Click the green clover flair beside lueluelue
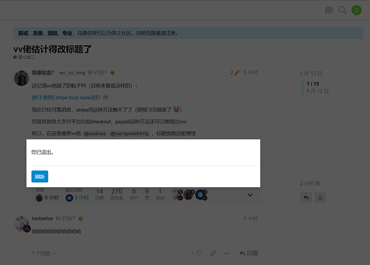Image resolution: width=370 pixels, height=265 pixels. (x=80, y=219)
